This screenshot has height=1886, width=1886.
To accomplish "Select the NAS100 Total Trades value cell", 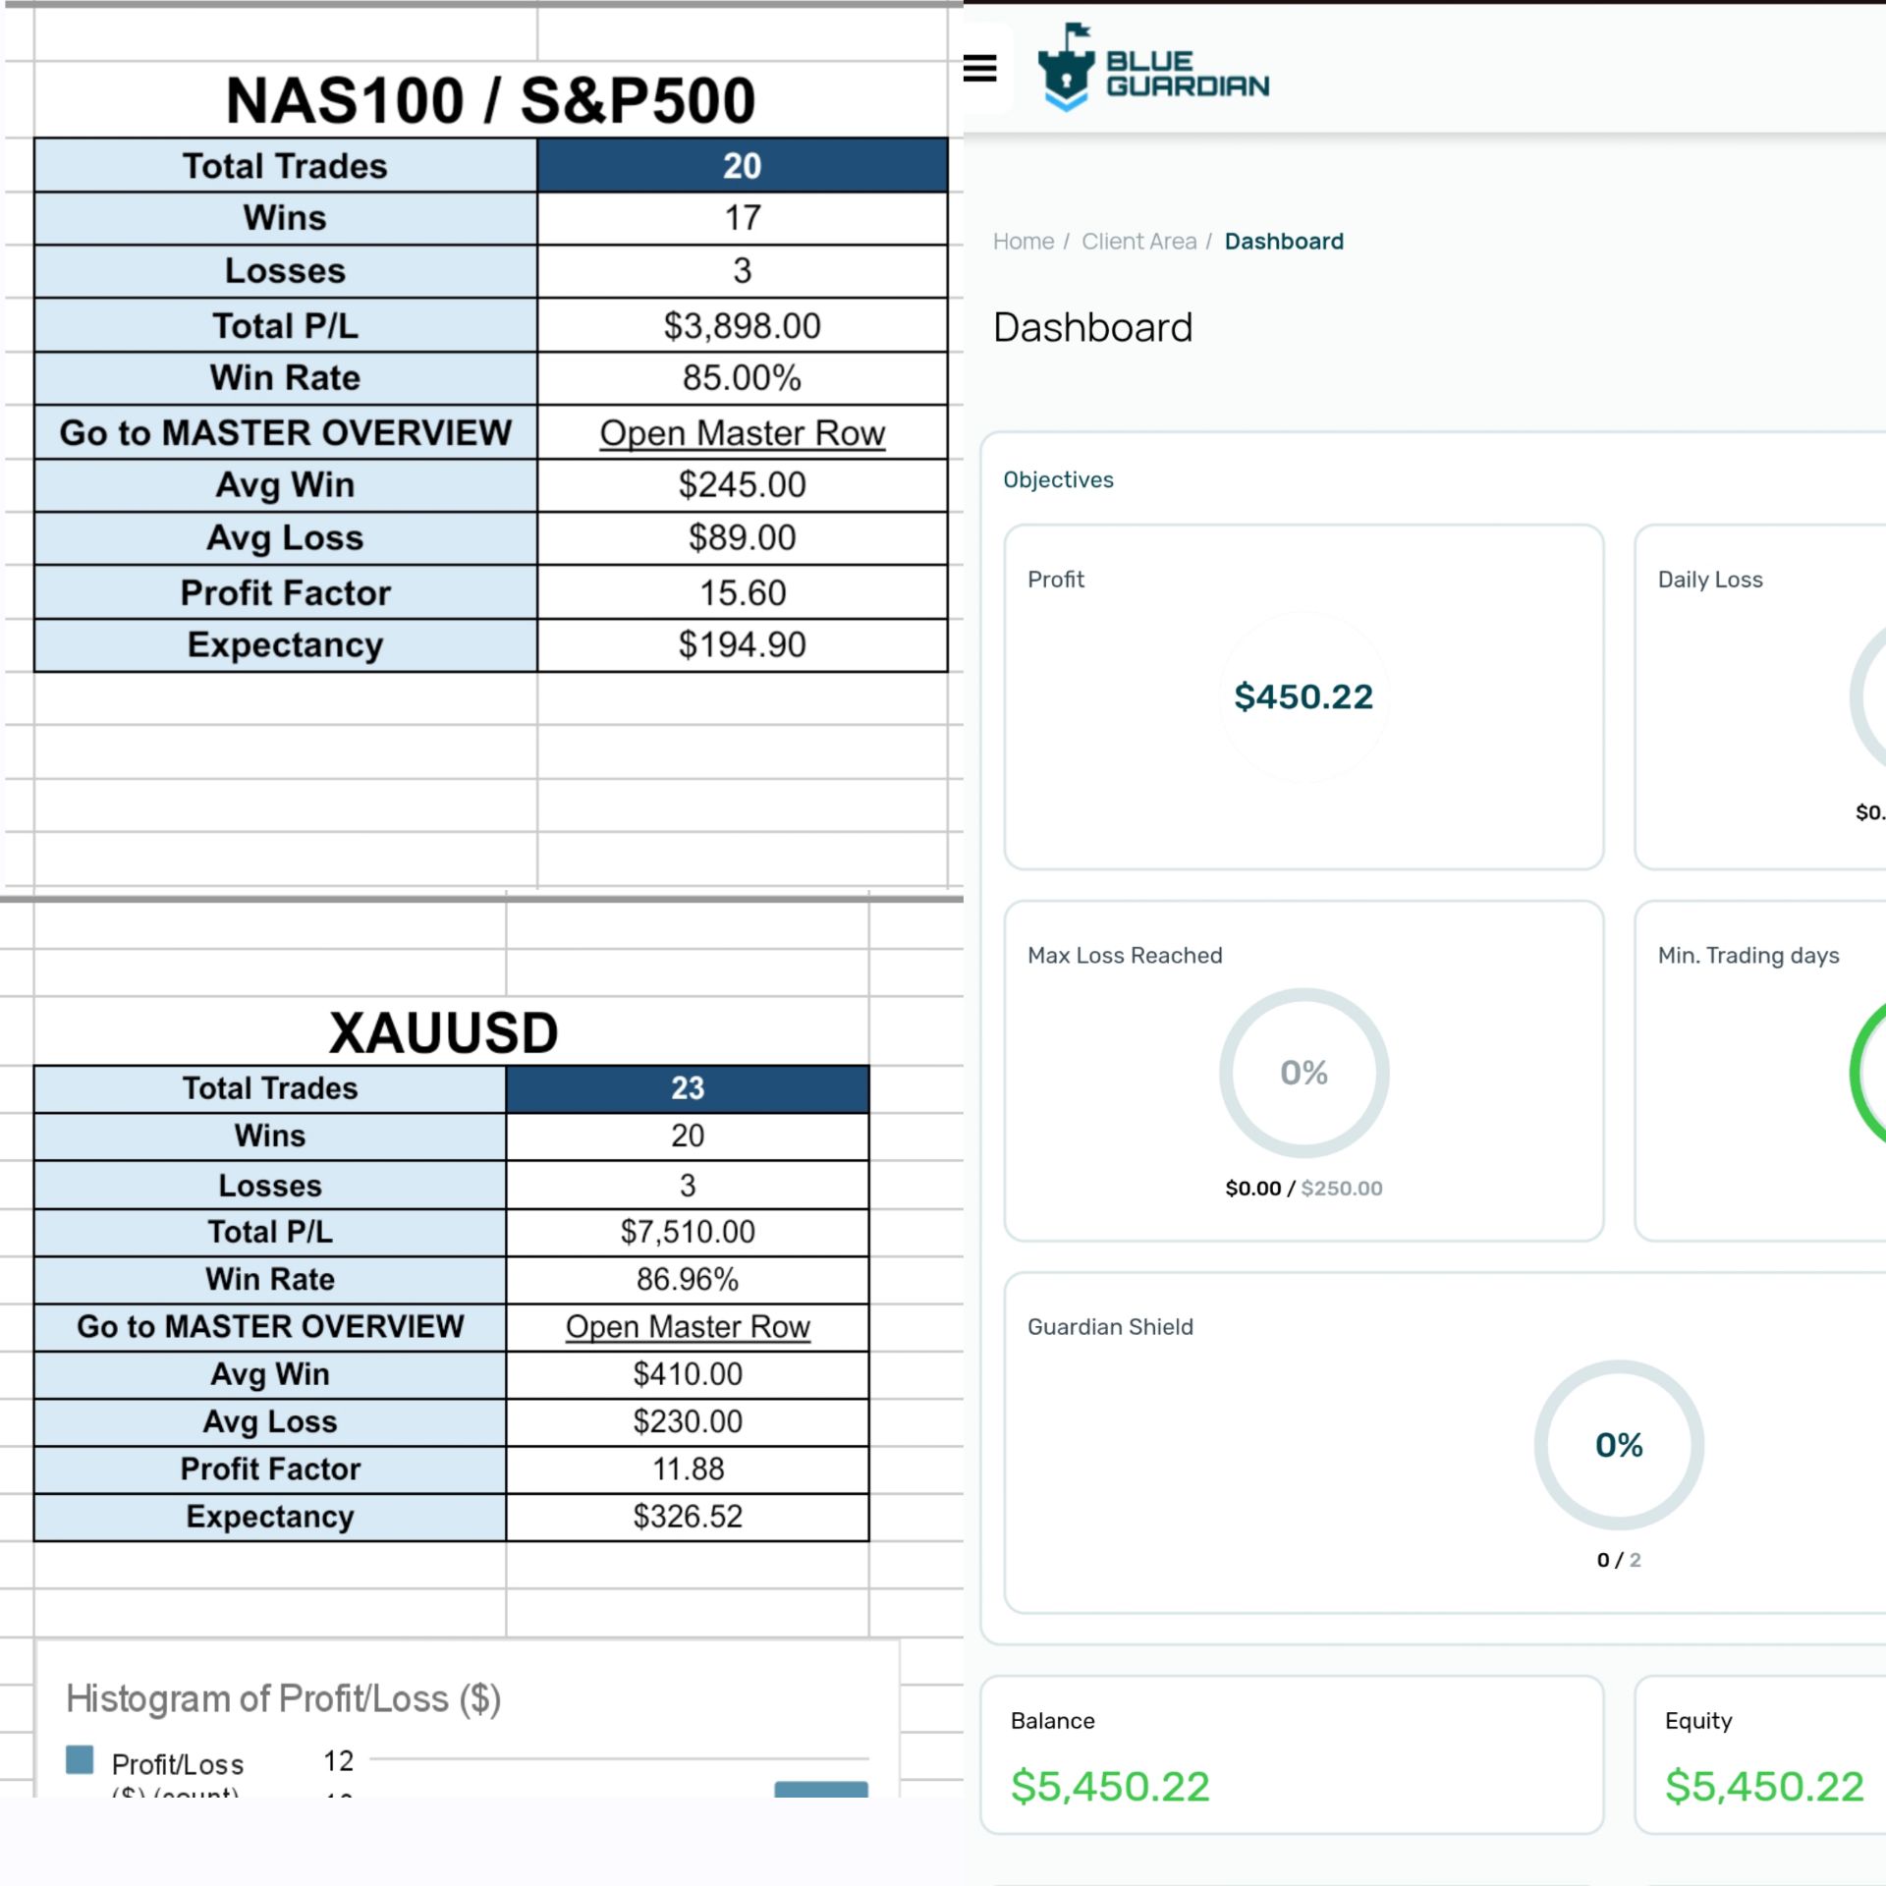I will (x=743, y=165).
